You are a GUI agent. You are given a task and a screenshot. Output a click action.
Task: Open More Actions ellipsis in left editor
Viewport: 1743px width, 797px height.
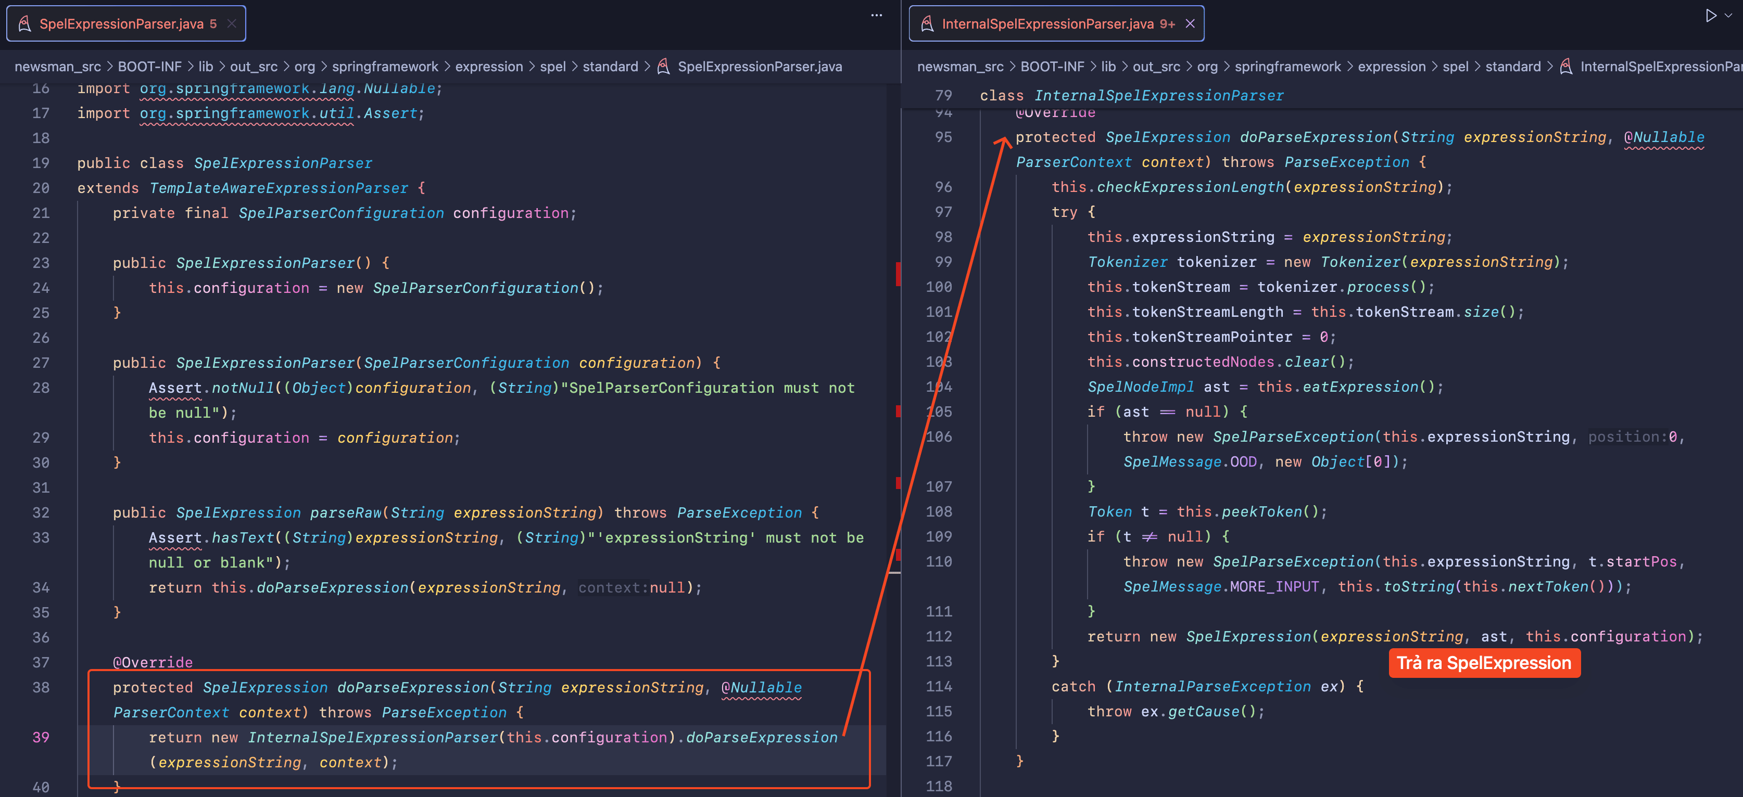(876, 16)
